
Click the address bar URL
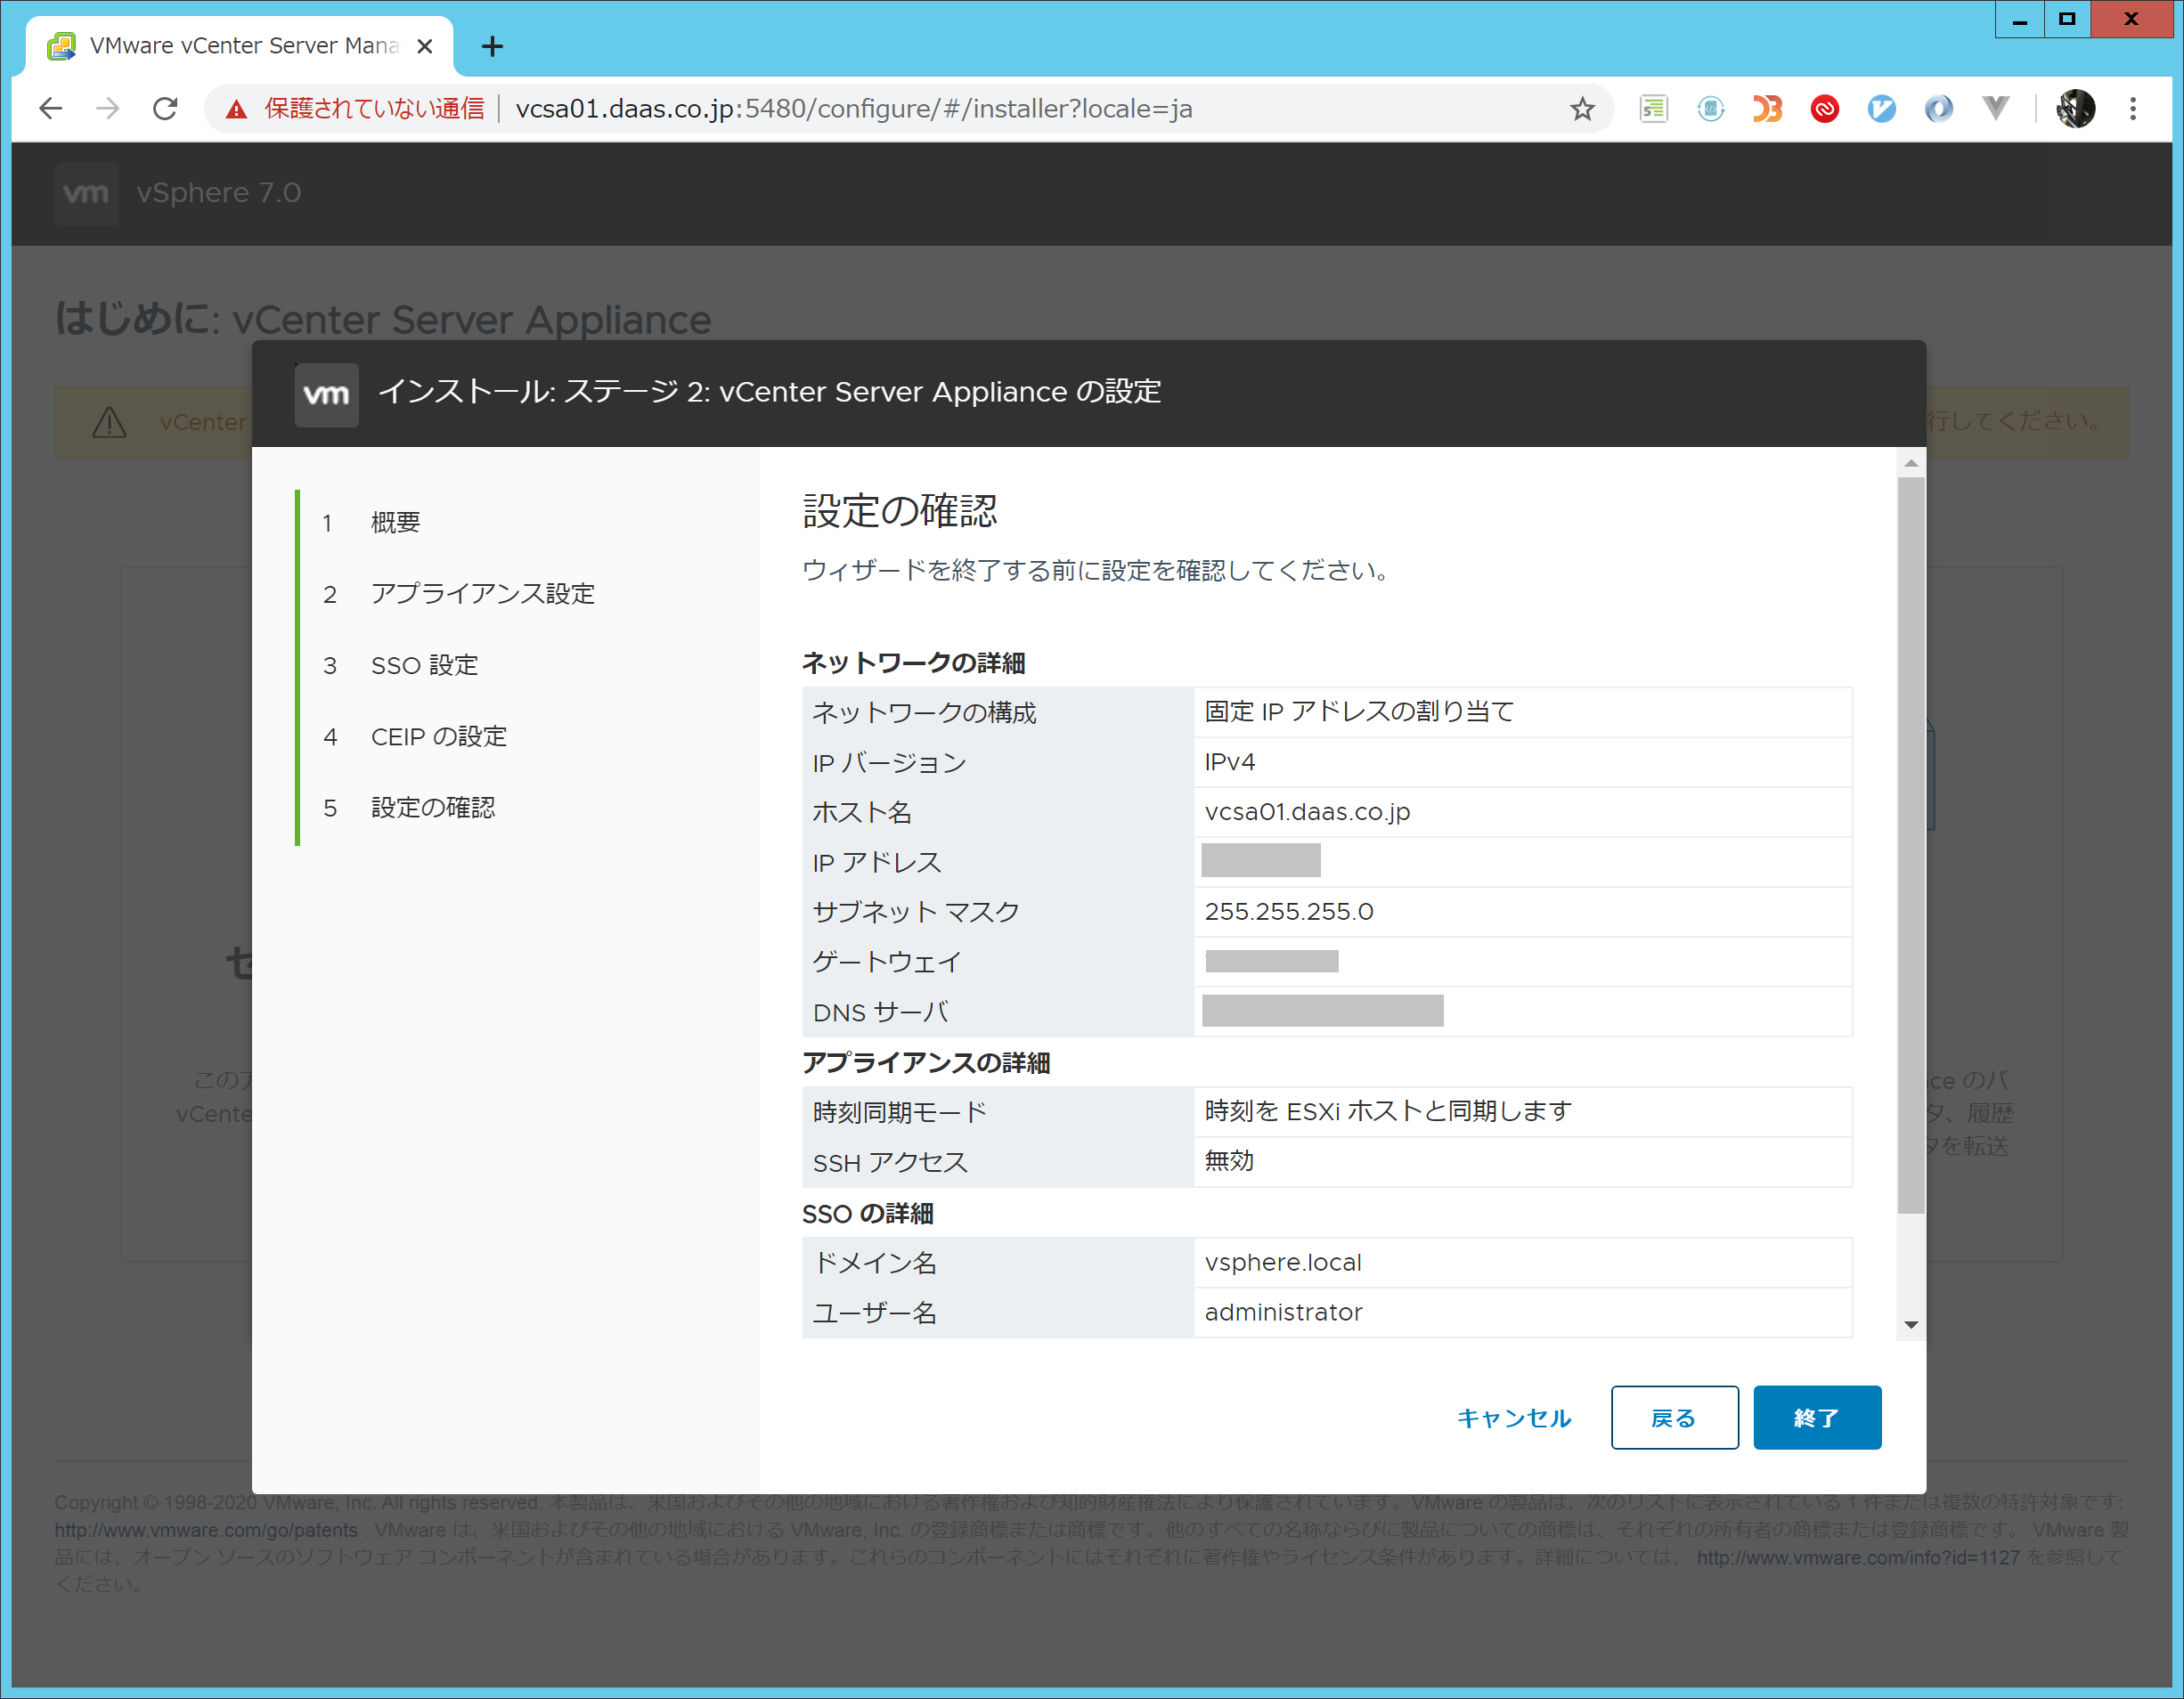853,108
